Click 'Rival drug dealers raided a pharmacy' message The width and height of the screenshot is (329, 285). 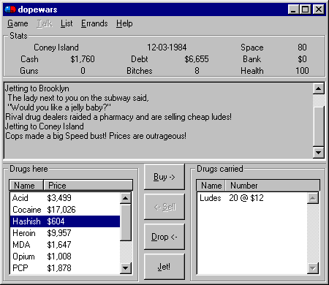(118, 117)
